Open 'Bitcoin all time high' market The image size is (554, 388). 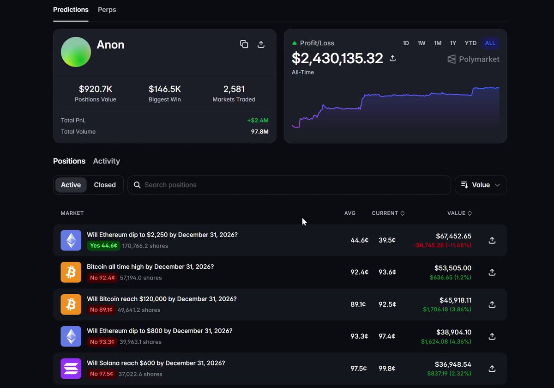(151, 267)
